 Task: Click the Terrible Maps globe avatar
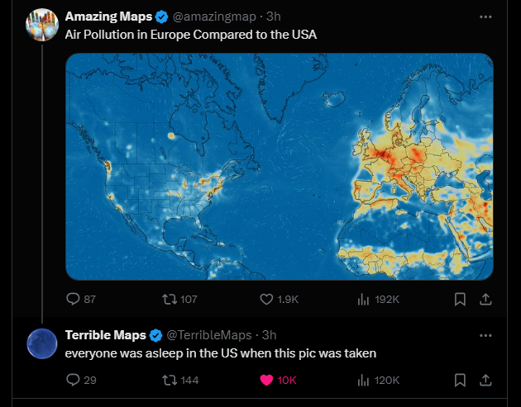(42, 343)
